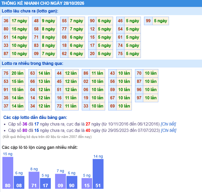Click the '13 lần' cell beside number 66

pyautogui.click(x=44, y=82)
